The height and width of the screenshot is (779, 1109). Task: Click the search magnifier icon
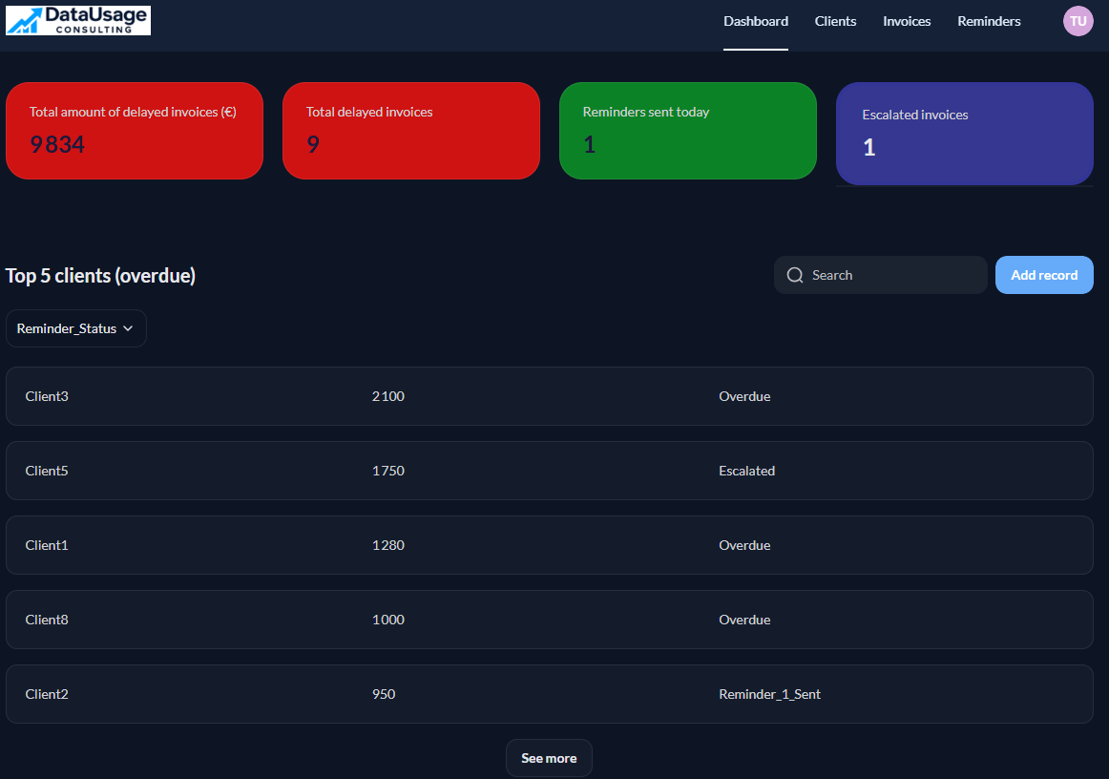[795, 275]
